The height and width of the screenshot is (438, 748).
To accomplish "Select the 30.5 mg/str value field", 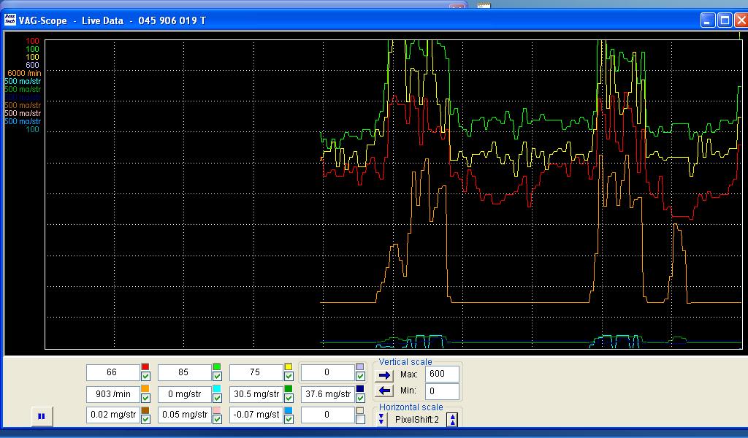I will 256,394.
